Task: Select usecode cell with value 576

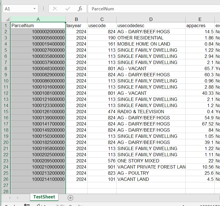Action: point(102,161)
